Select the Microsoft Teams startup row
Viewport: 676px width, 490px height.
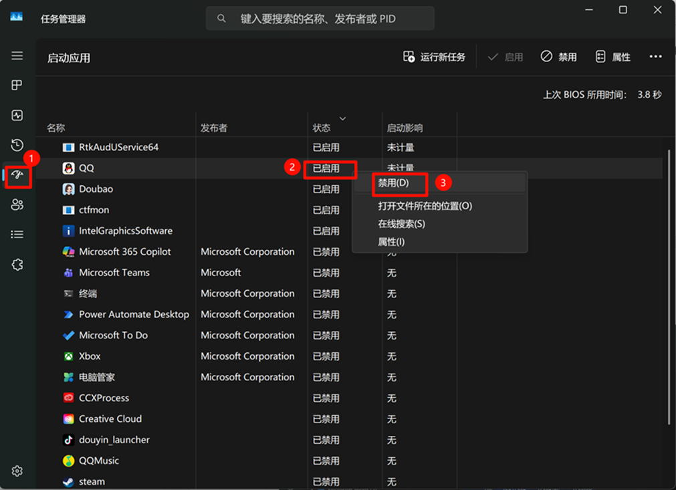(x=114, y=273)
